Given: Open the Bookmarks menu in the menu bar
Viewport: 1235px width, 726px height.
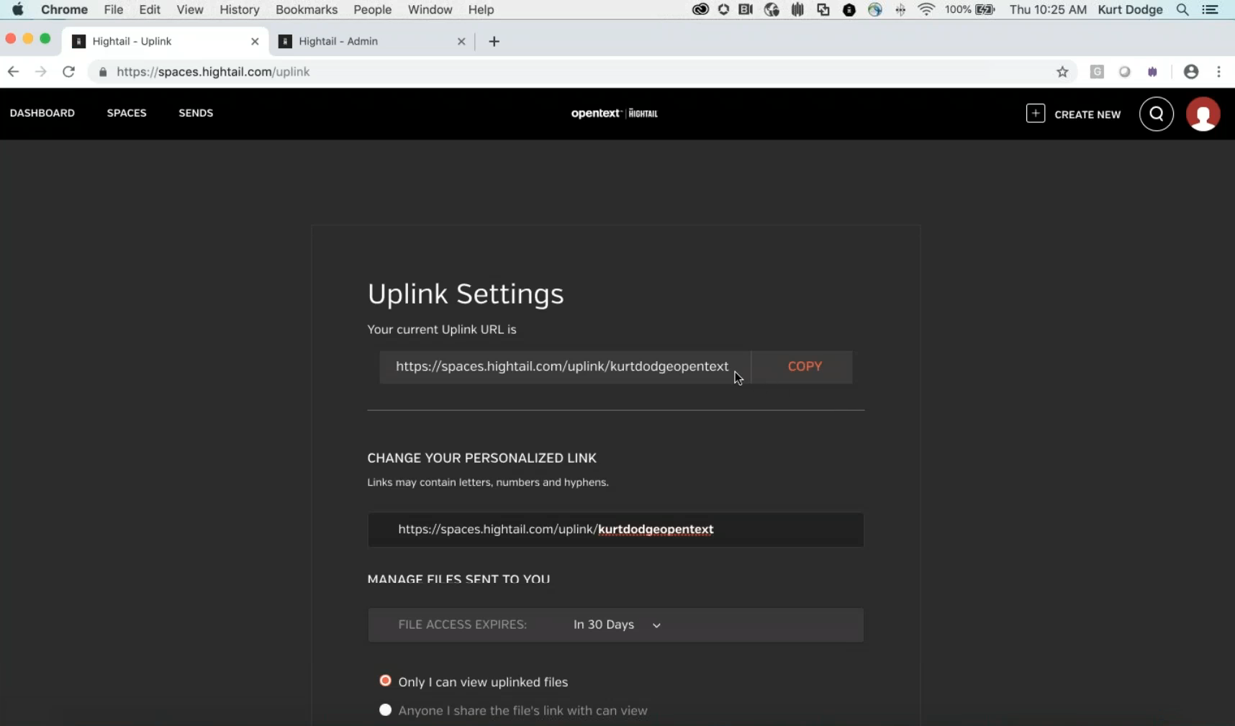Looking at the screenshot, I should [x=307, y=9].
